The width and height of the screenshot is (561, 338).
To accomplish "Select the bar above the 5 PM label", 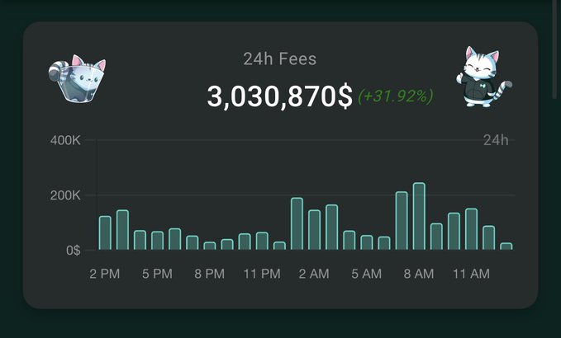I will 158,241.
